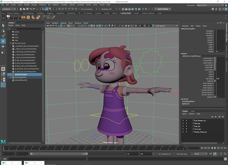Click the time slider at frame 60
Screen dimensions: 228x165
click(x=93, y=148)
